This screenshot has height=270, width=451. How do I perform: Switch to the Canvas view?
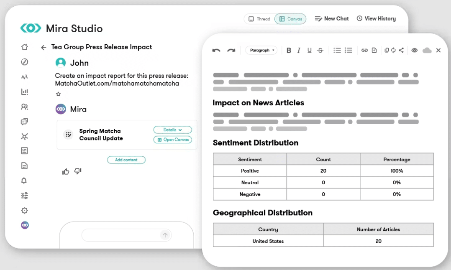[290, 19]
